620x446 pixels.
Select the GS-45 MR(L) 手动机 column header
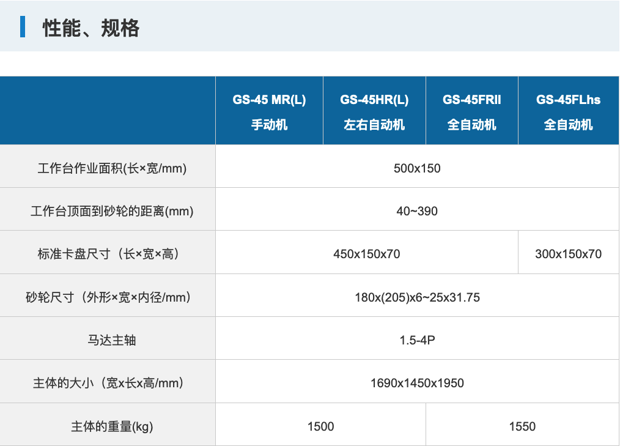[269, 111]
